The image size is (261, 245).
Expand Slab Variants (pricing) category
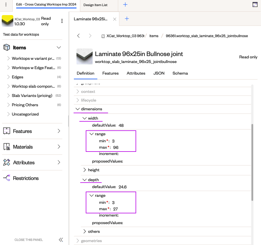(8, 96)
